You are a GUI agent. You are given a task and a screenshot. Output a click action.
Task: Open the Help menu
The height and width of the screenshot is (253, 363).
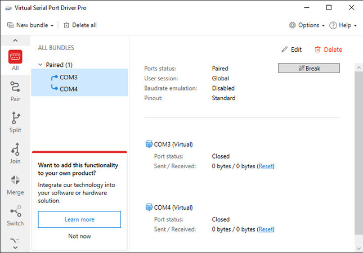(343, 25)
